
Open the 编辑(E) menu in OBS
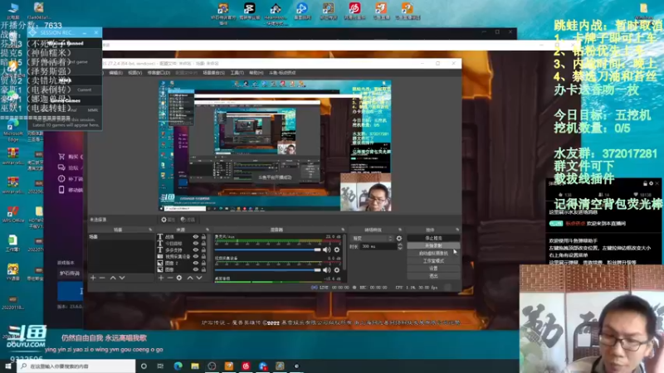pyautogui.click(x=115, y=73)
